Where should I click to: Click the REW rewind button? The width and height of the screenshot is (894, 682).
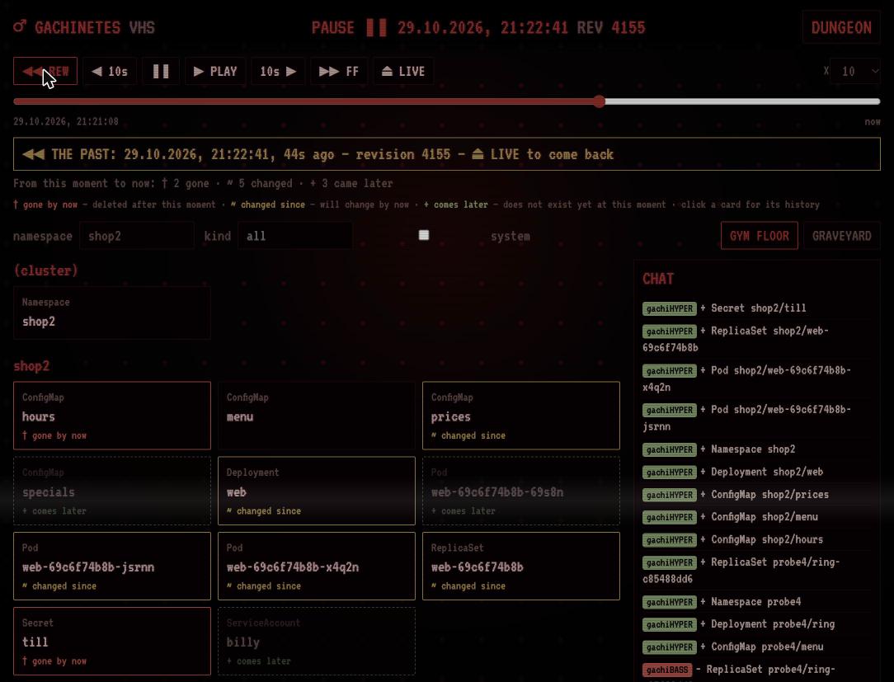45,71
